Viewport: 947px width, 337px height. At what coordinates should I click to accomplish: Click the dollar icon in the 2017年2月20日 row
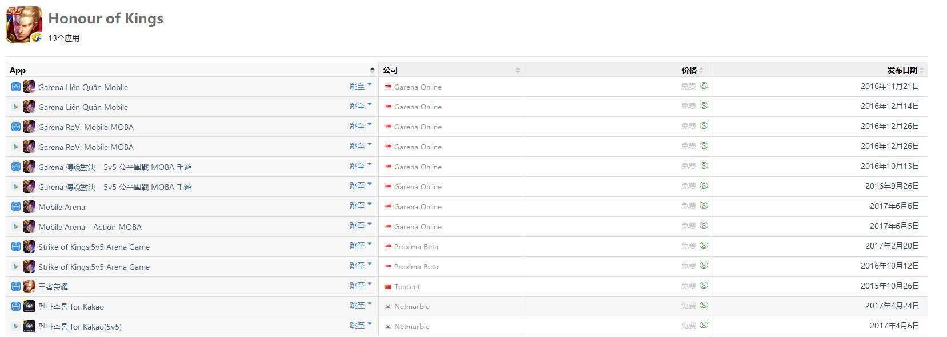704,245
